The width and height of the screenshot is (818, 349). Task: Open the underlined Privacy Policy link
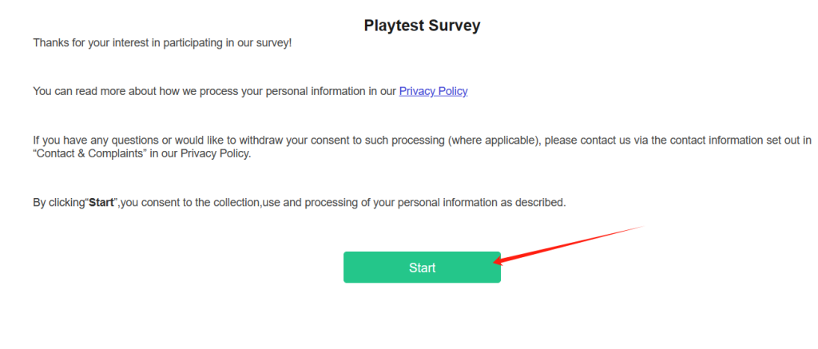click(433, 91)
